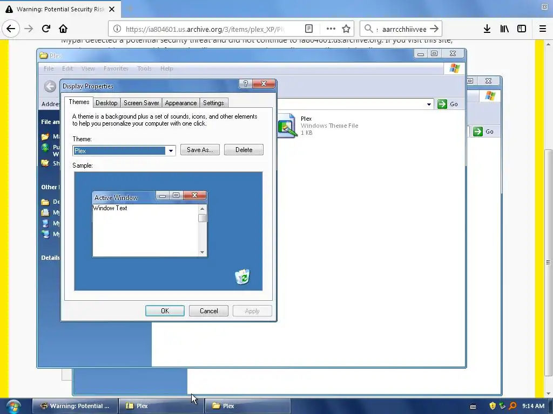Click the greyed-out Apply button
Viewport: 553px width, 414px height.
[x=252, y=311]
